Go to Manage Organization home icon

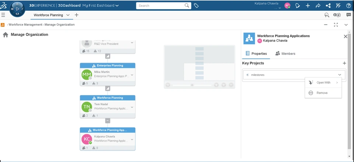pos(6,35)
